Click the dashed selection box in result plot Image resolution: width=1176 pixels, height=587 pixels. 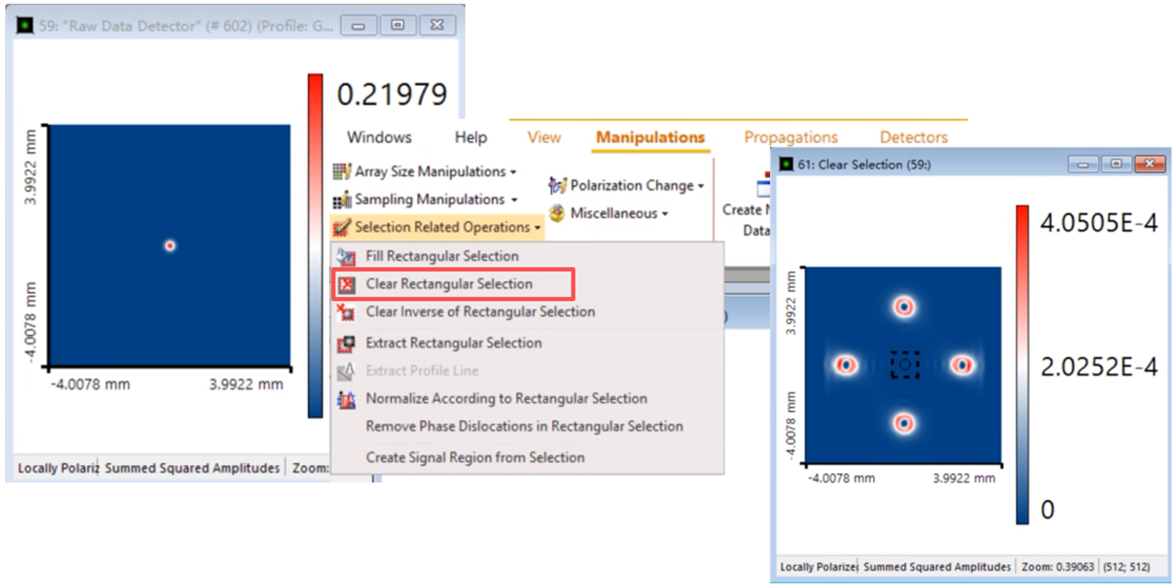(x=905, y=365)
